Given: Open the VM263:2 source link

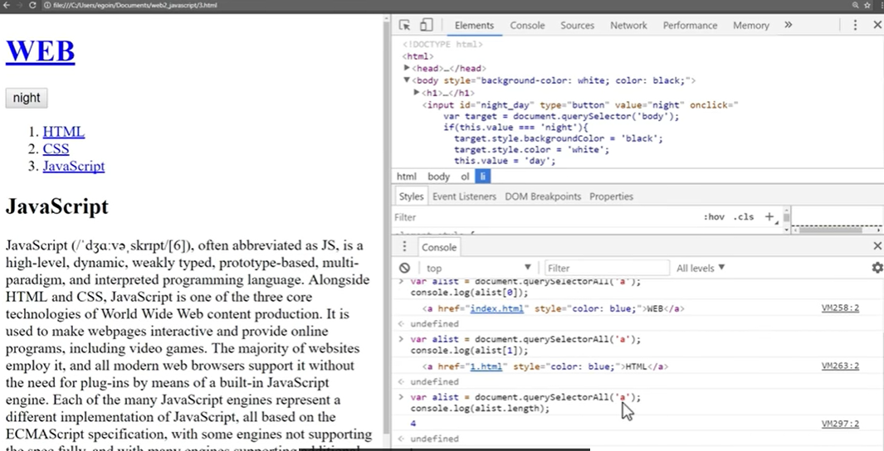Looking at the screenshot, I should pos(840,366).
